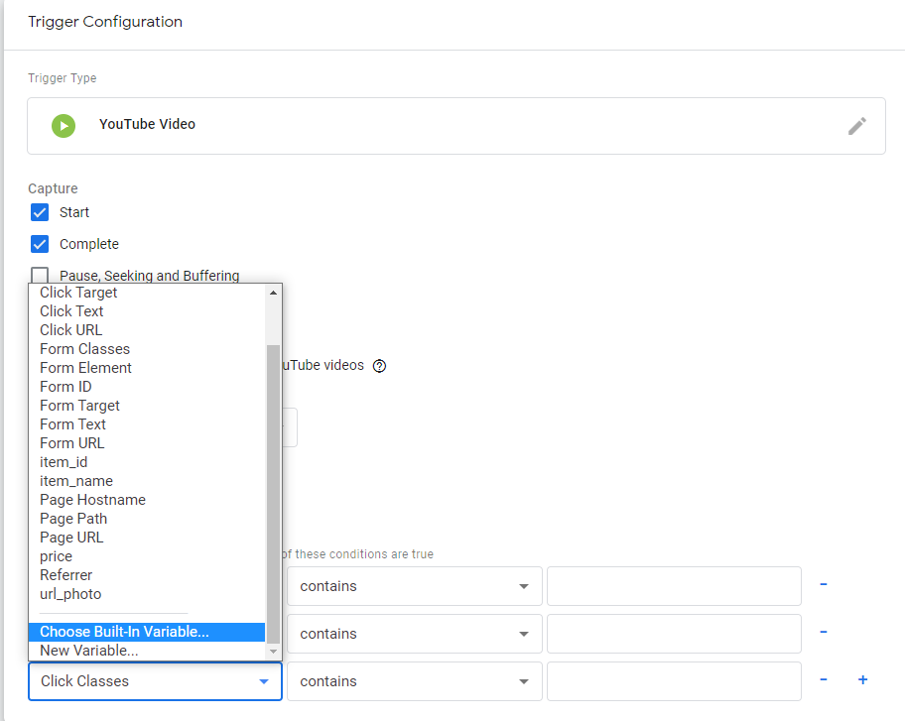Select Page URL from variable list
The image size is (905, 721).
71,538
